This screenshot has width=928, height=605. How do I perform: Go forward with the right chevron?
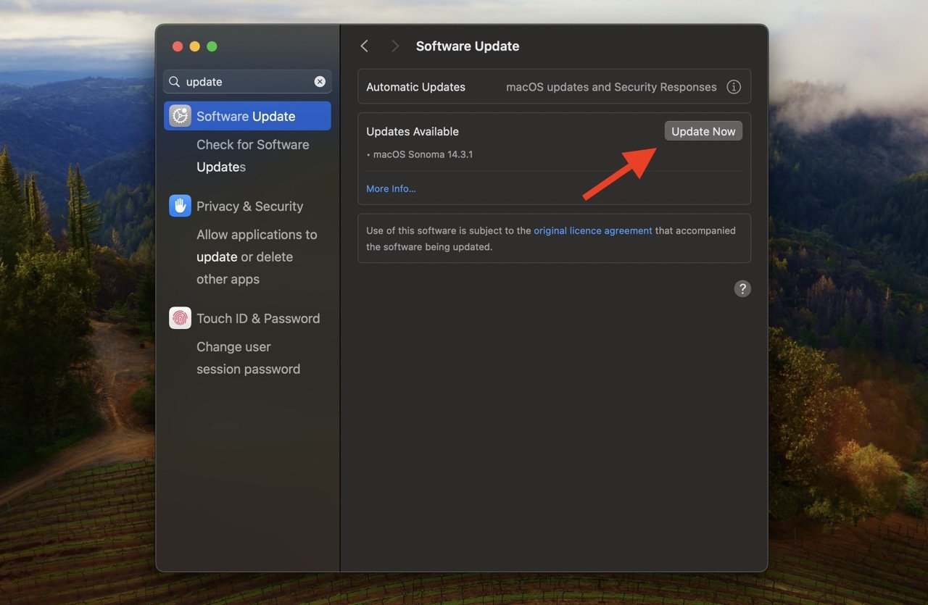click(x=394, y=46)
